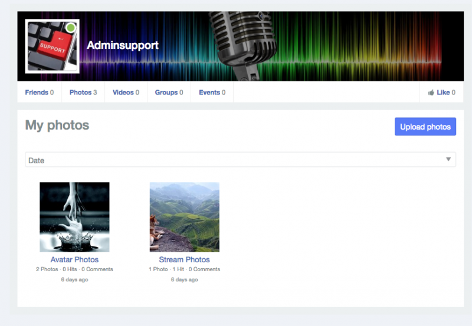This screenshot has width=472, height=326.
Task: Click the microphone cover image
Action: 241,47
